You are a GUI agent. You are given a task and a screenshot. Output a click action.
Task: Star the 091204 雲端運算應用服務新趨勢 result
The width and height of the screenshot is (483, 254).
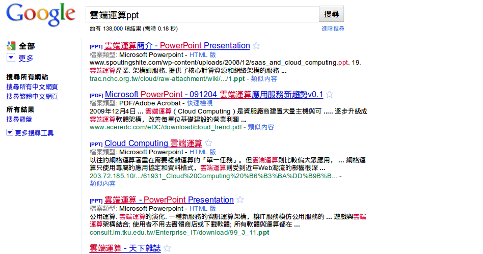coord(329,95)
